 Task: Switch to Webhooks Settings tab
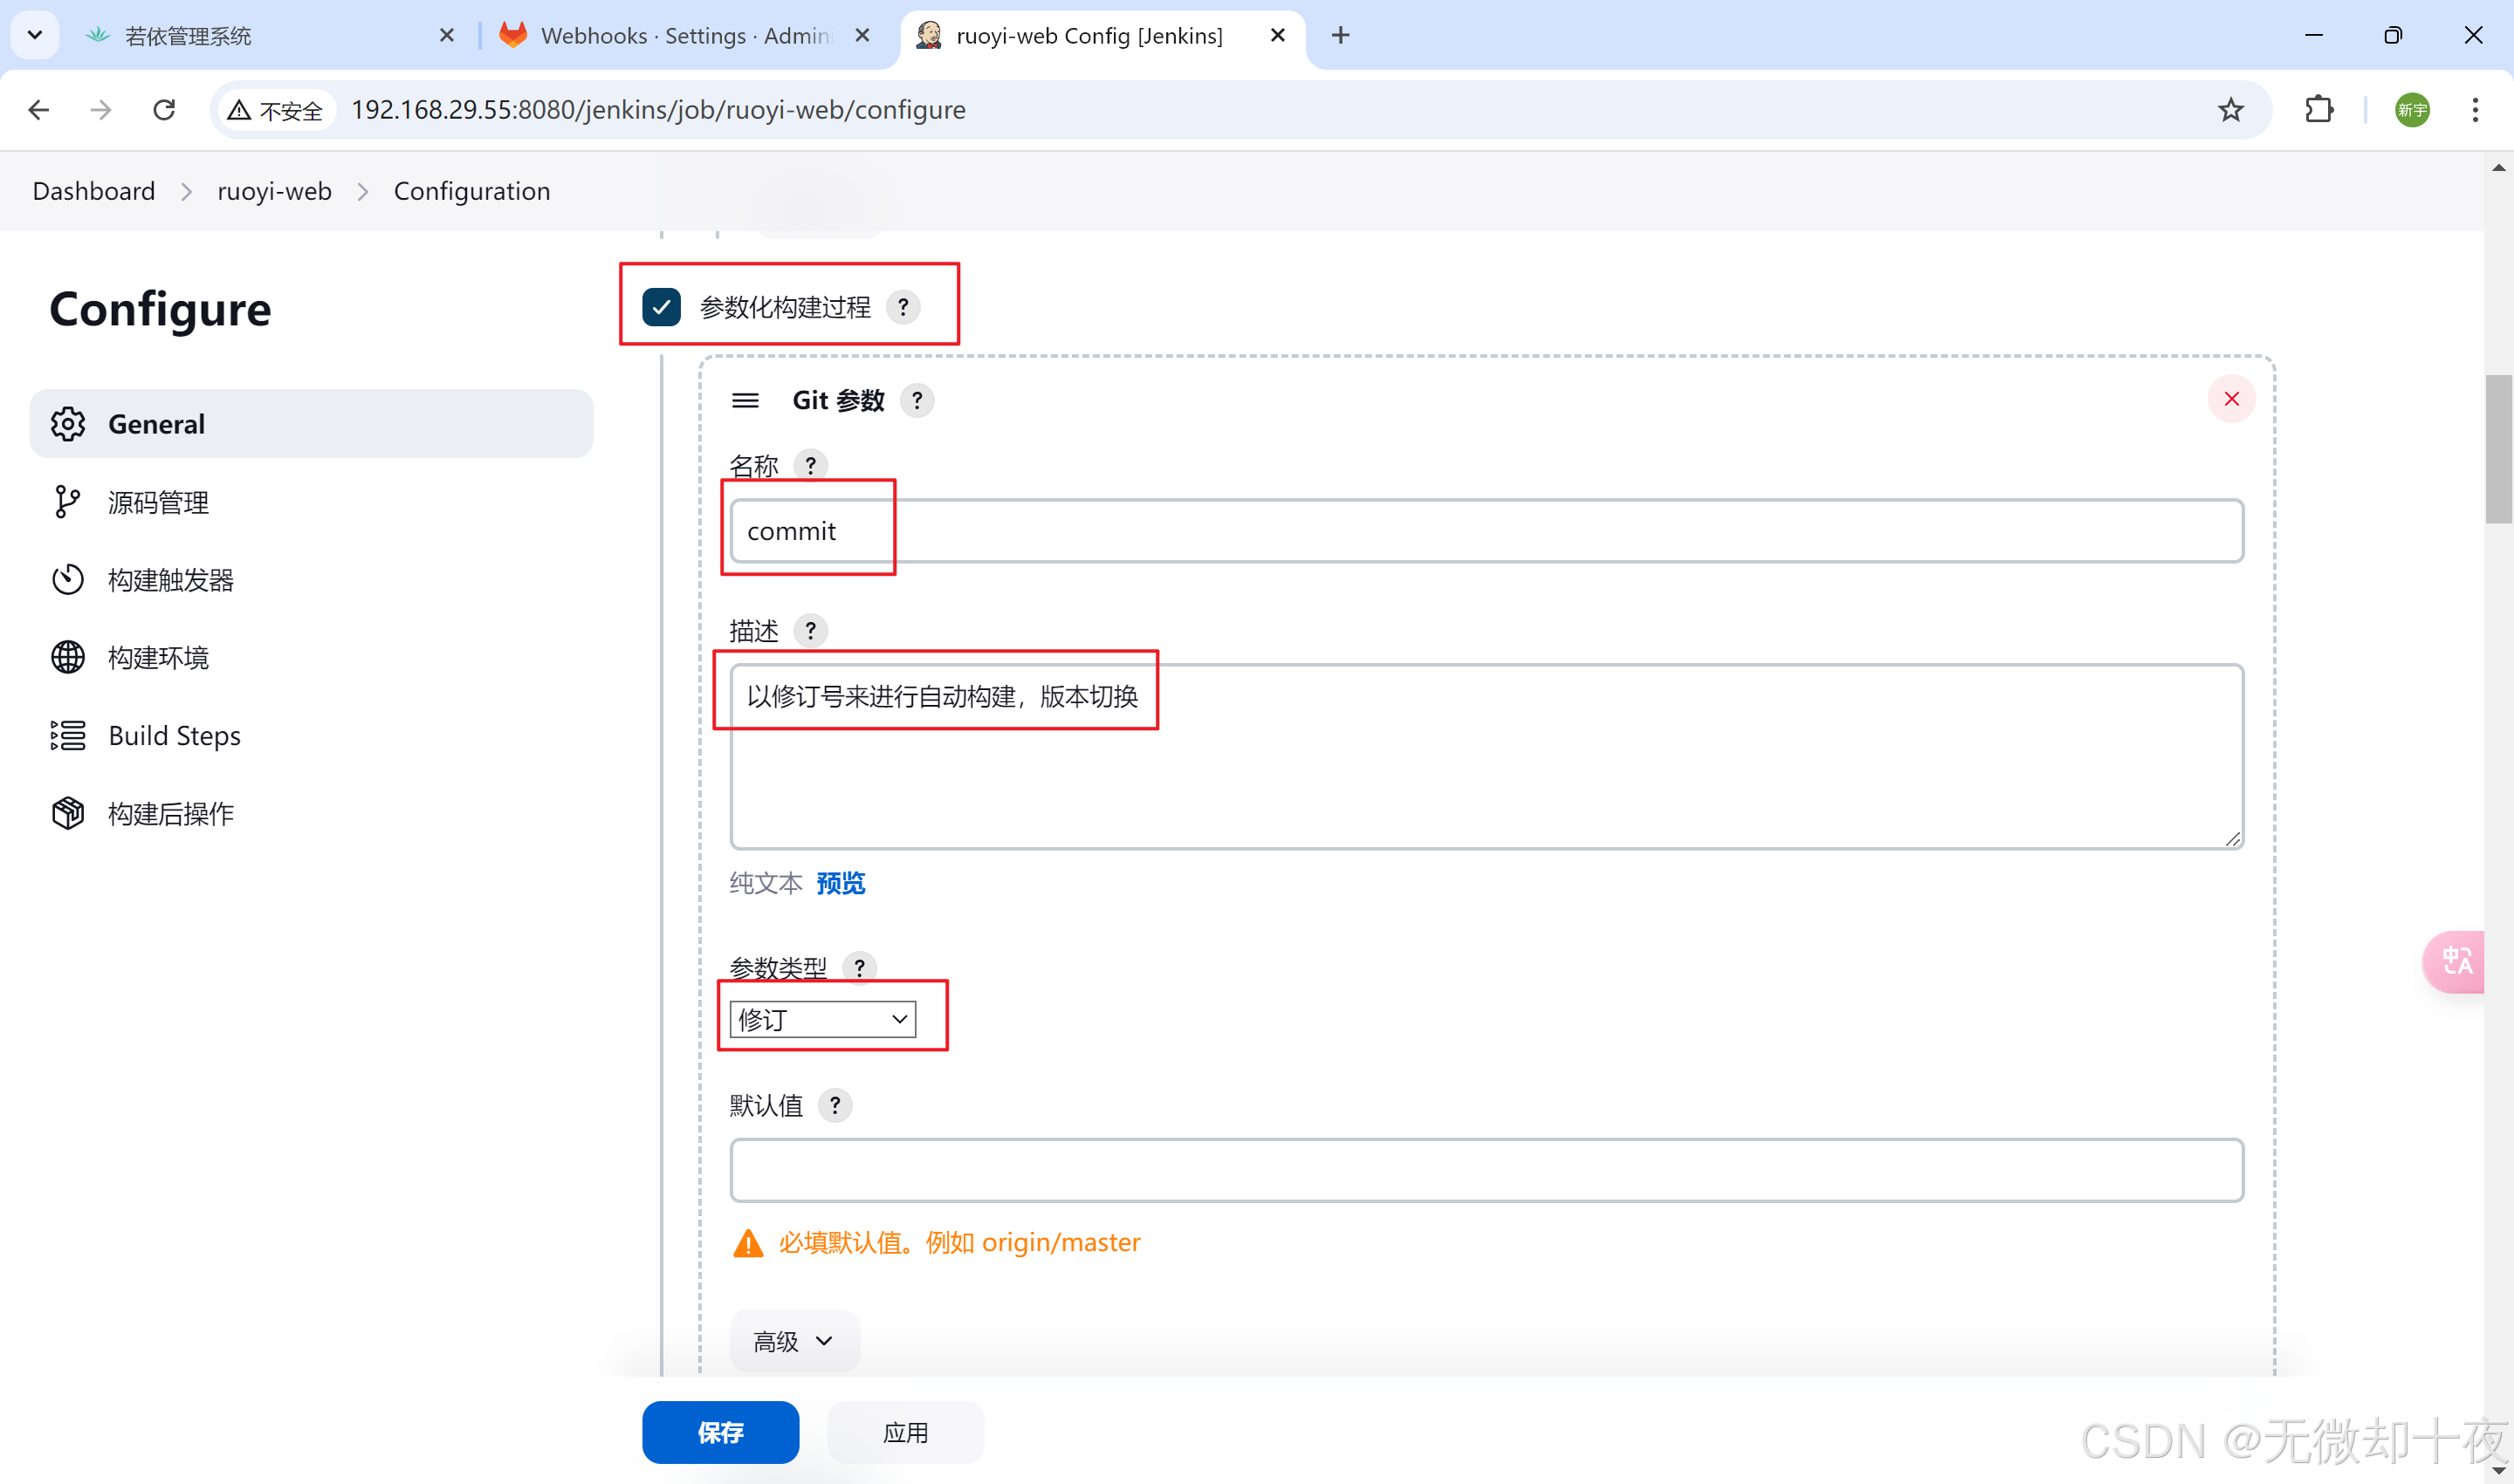click(x=685, y=36)
